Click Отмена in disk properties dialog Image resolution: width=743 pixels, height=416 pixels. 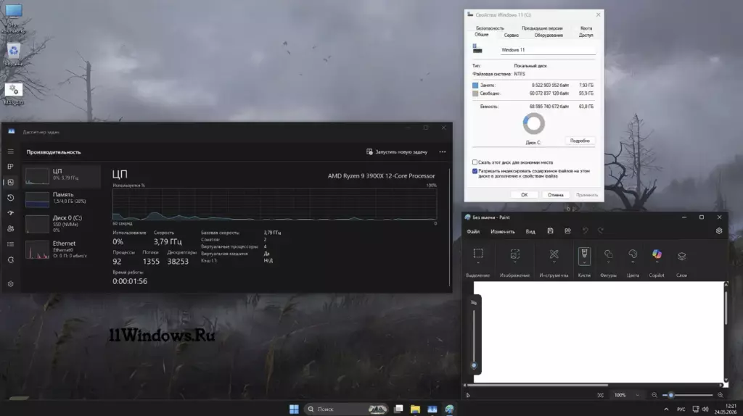(x=555, y=195)
